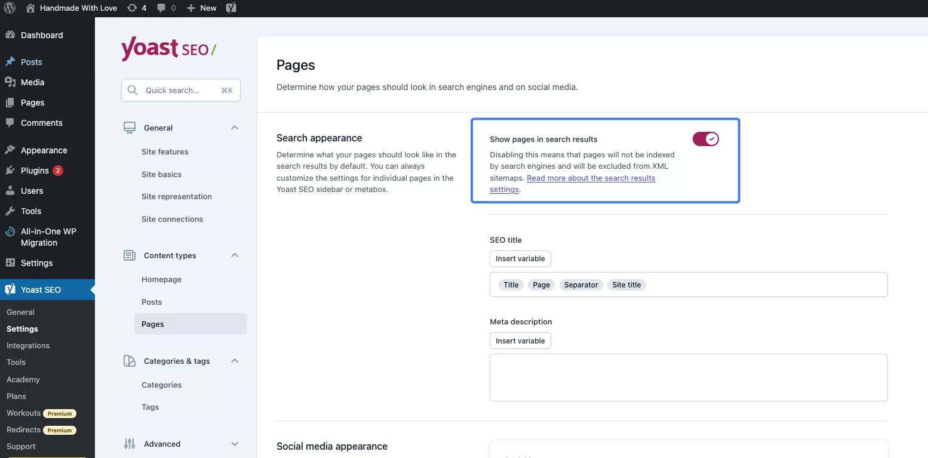This screenshot has height=458, width=928.
Task: Click Insert variable button under SEO title
Action: coord(520,259)
